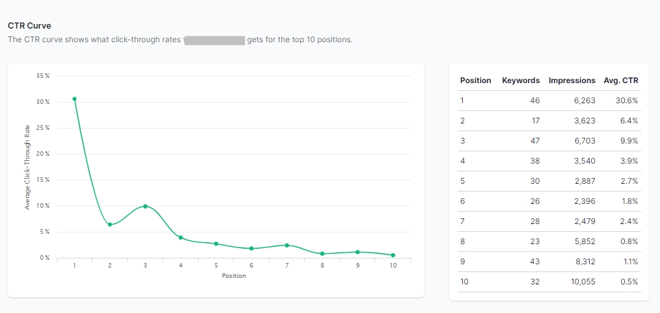660x313 pixels.
Task: Select the position 7 data point on the curve
Action: pyautogui.click(x=287, y=245)
